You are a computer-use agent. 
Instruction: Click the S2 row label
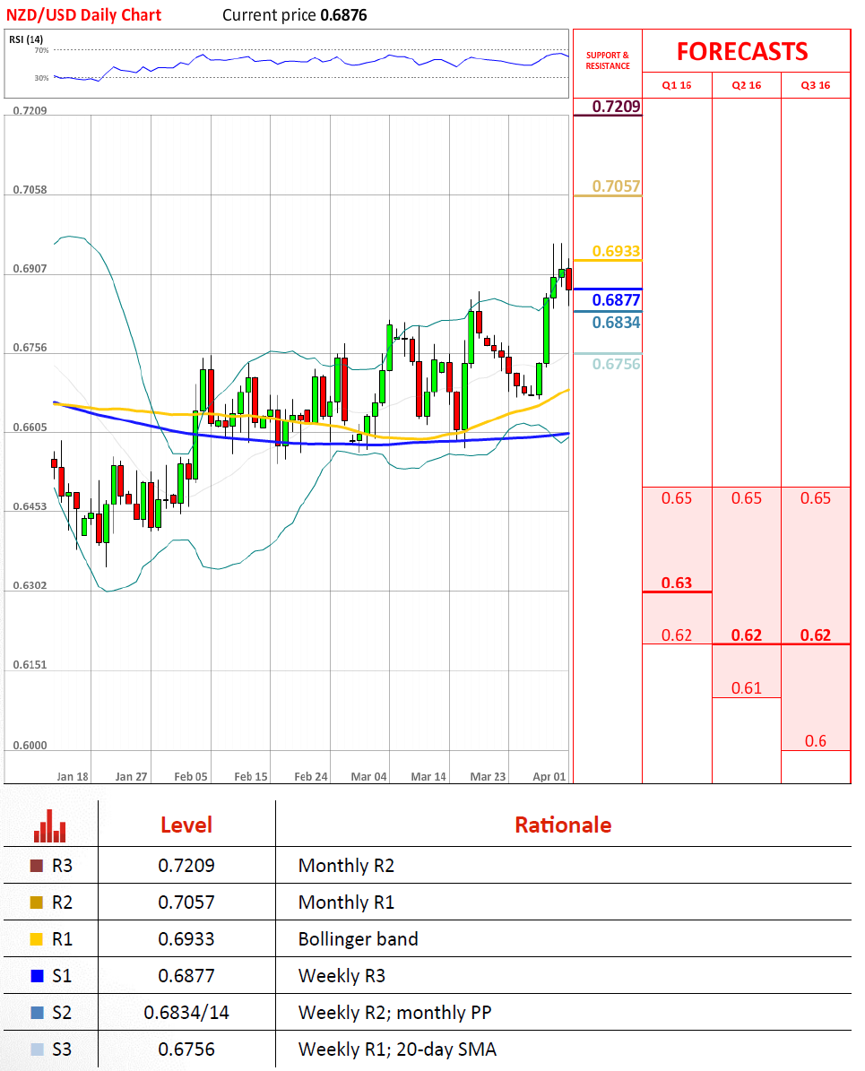tap(62, 1012)
